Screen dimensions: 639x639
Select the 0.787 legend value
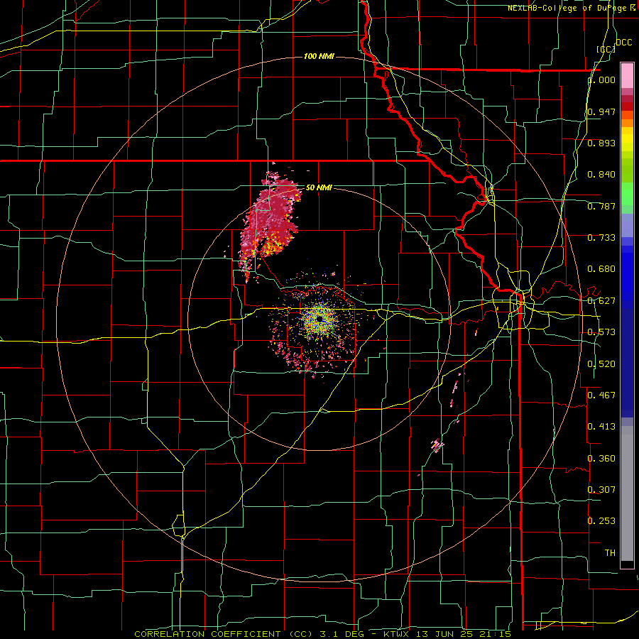601,206
